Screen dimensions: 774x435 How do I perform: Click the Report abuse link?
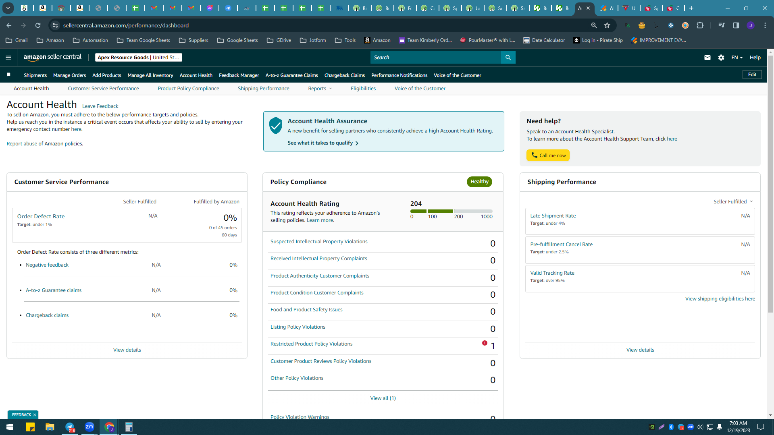coord(22,144)
